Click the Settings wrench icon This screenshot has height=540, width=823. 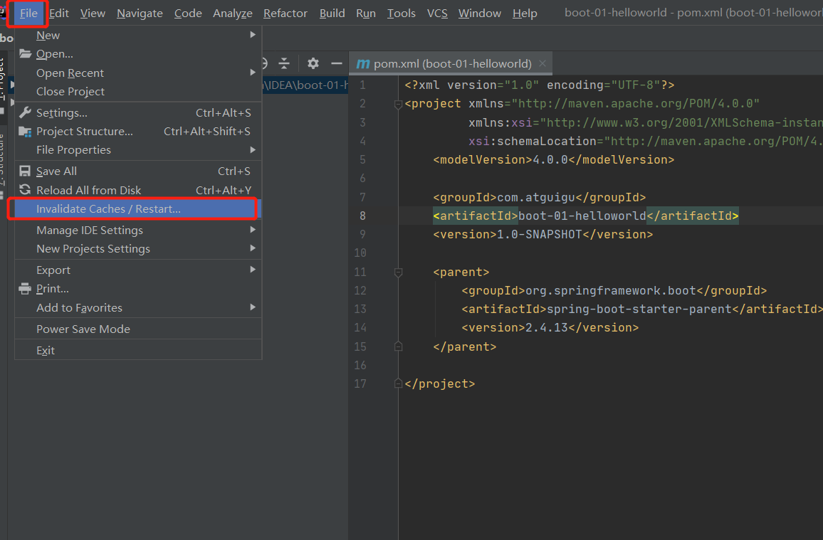pos(25,112)
